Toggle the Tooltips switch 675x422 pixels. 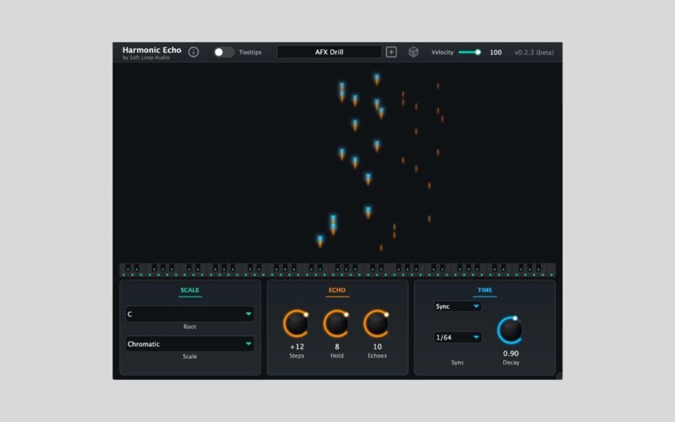(224, 52)
